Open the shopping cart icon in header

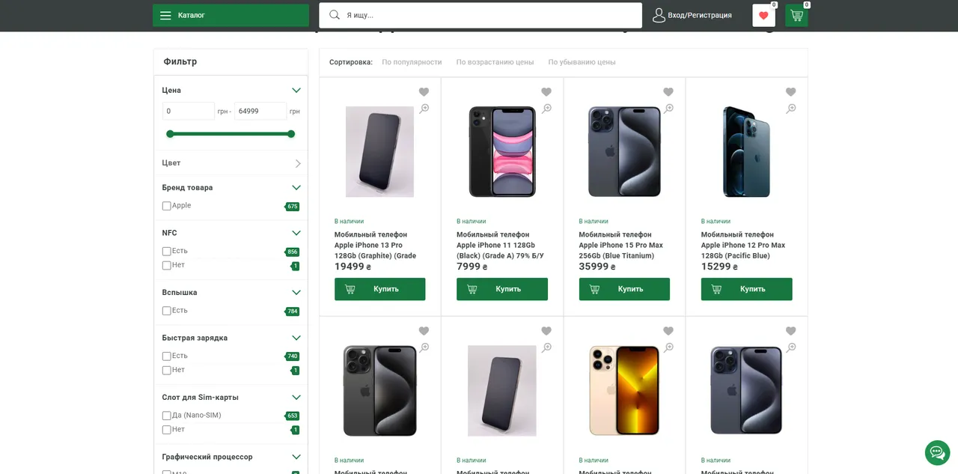click(796, 16)
